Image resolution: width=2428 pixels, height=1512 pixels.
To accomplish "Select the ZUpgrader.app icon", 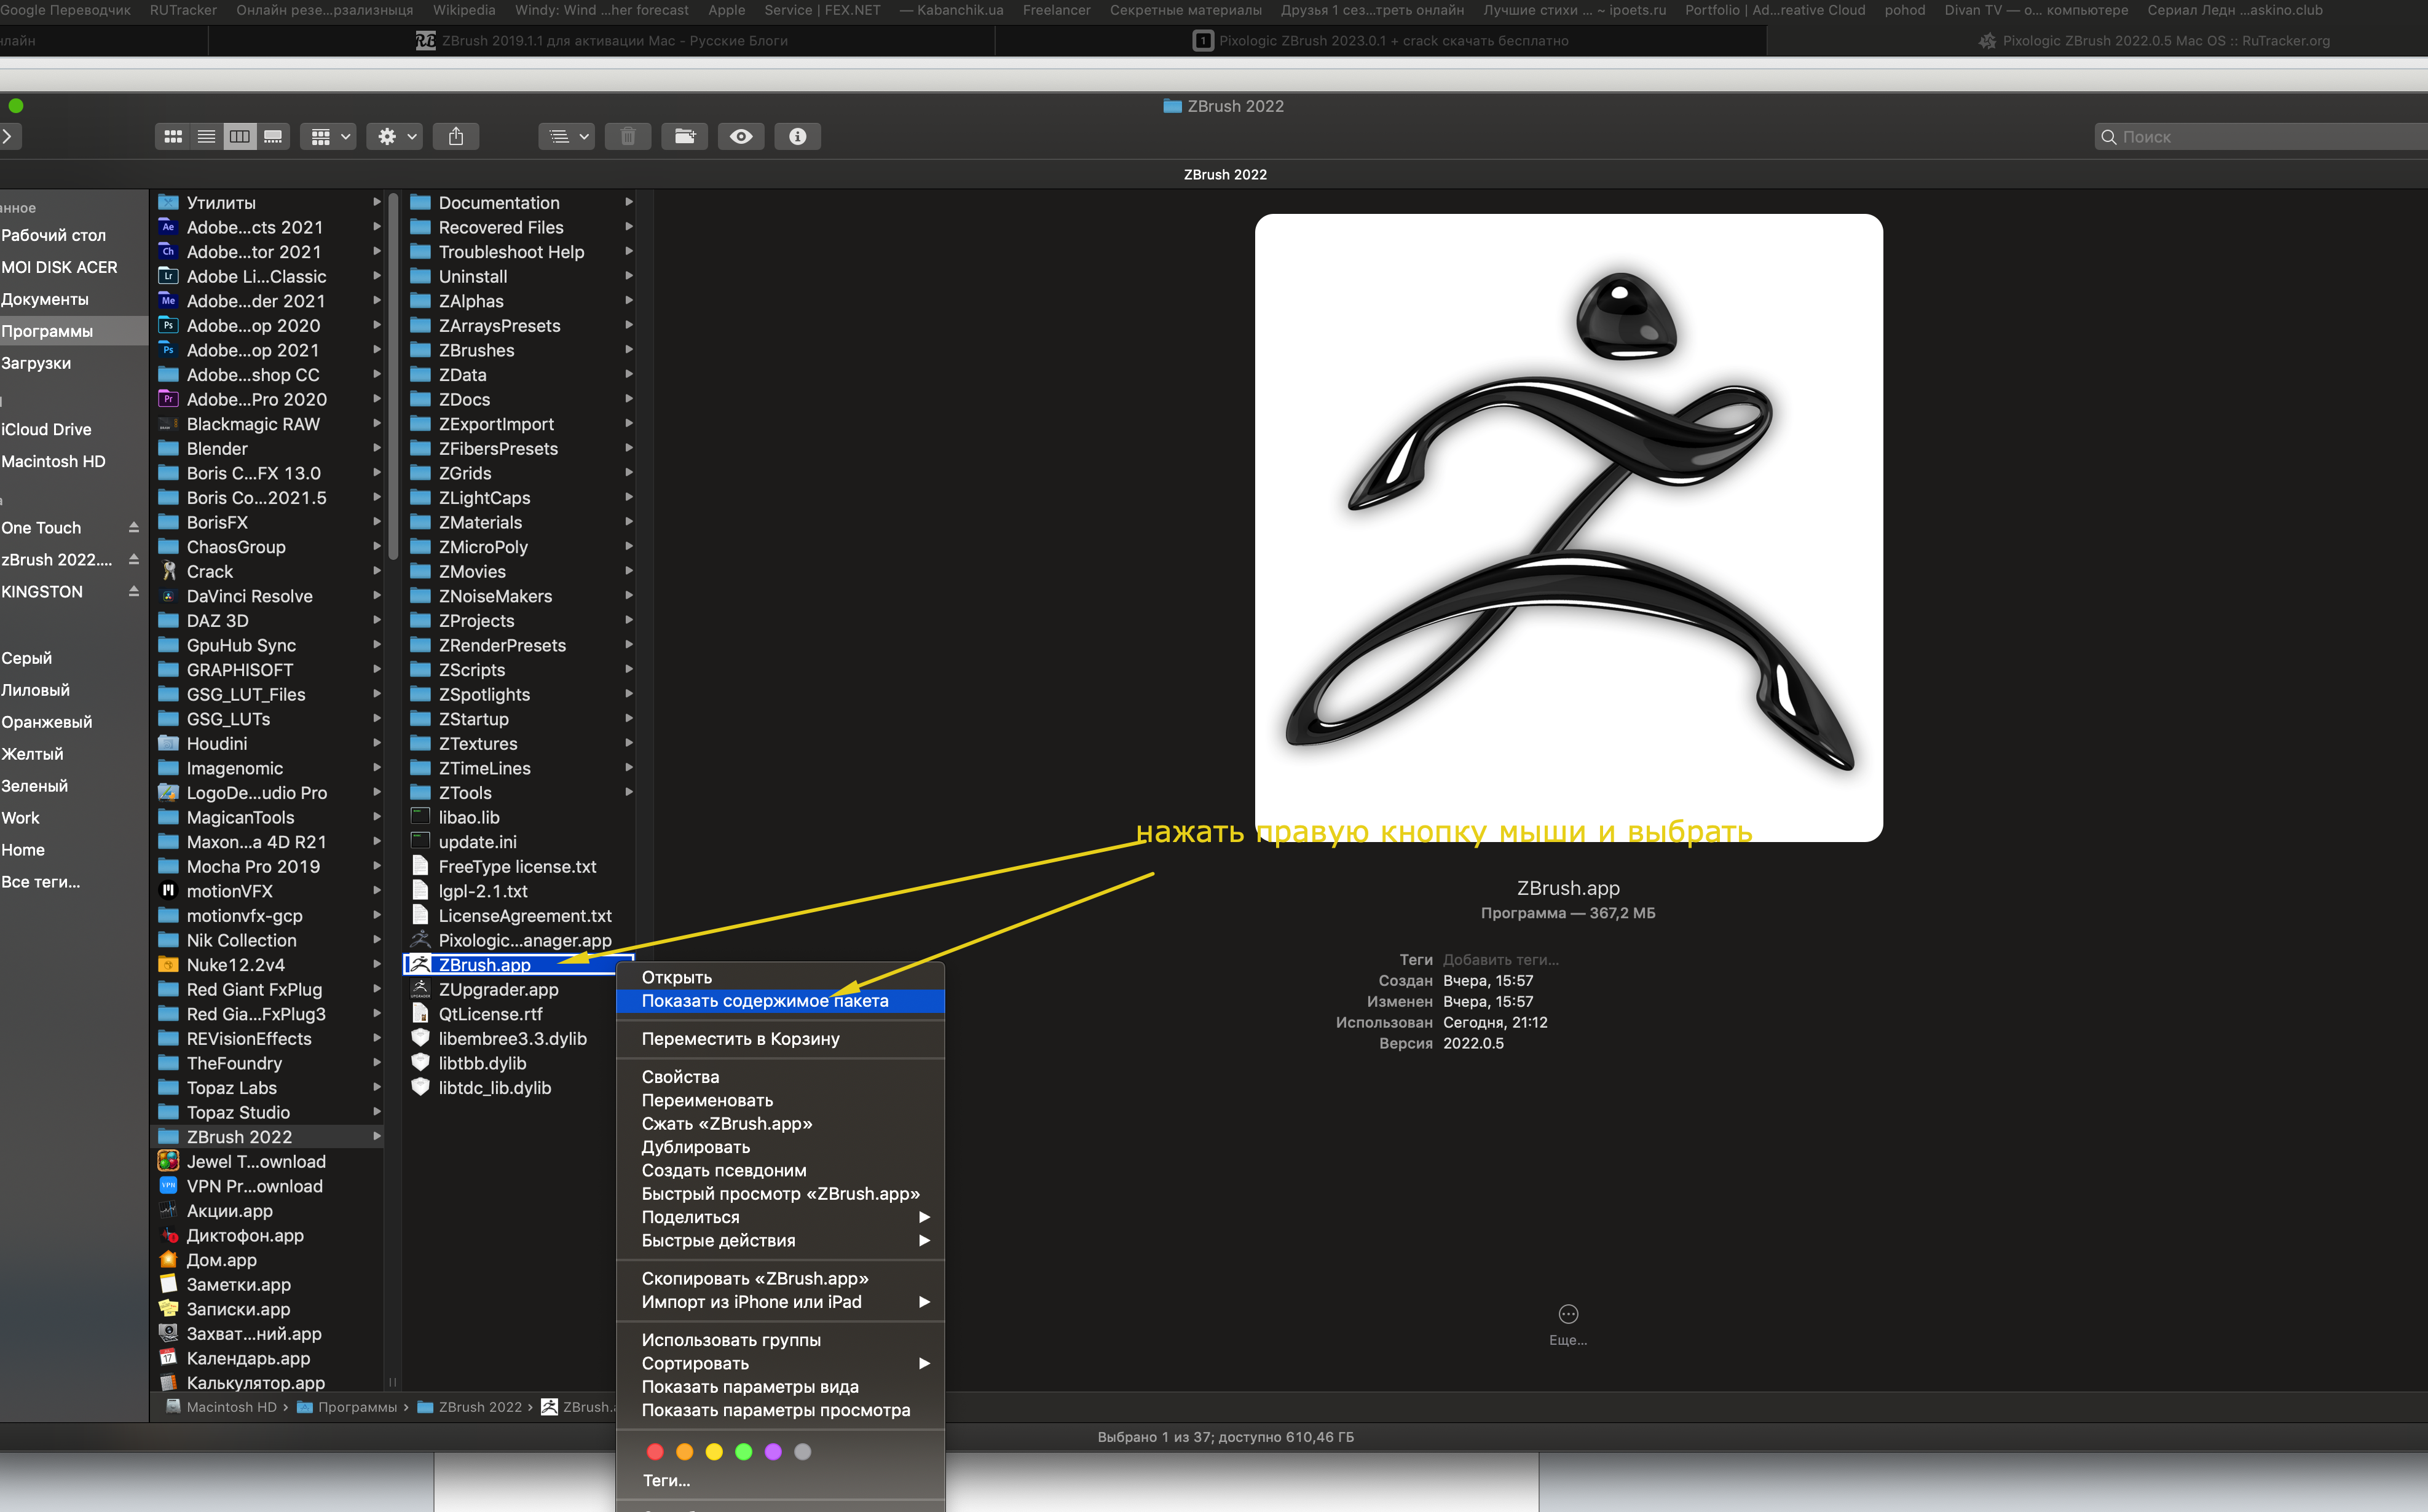I will tap(421, 989).
